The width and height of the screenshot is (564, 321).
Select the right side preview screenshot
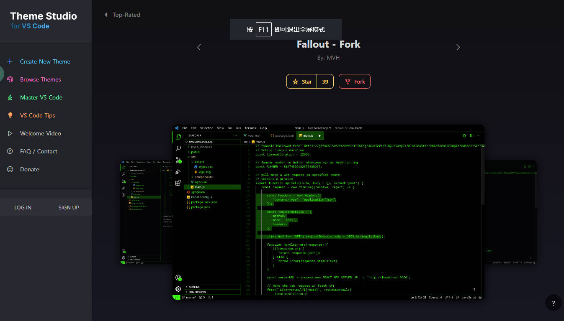510,212
